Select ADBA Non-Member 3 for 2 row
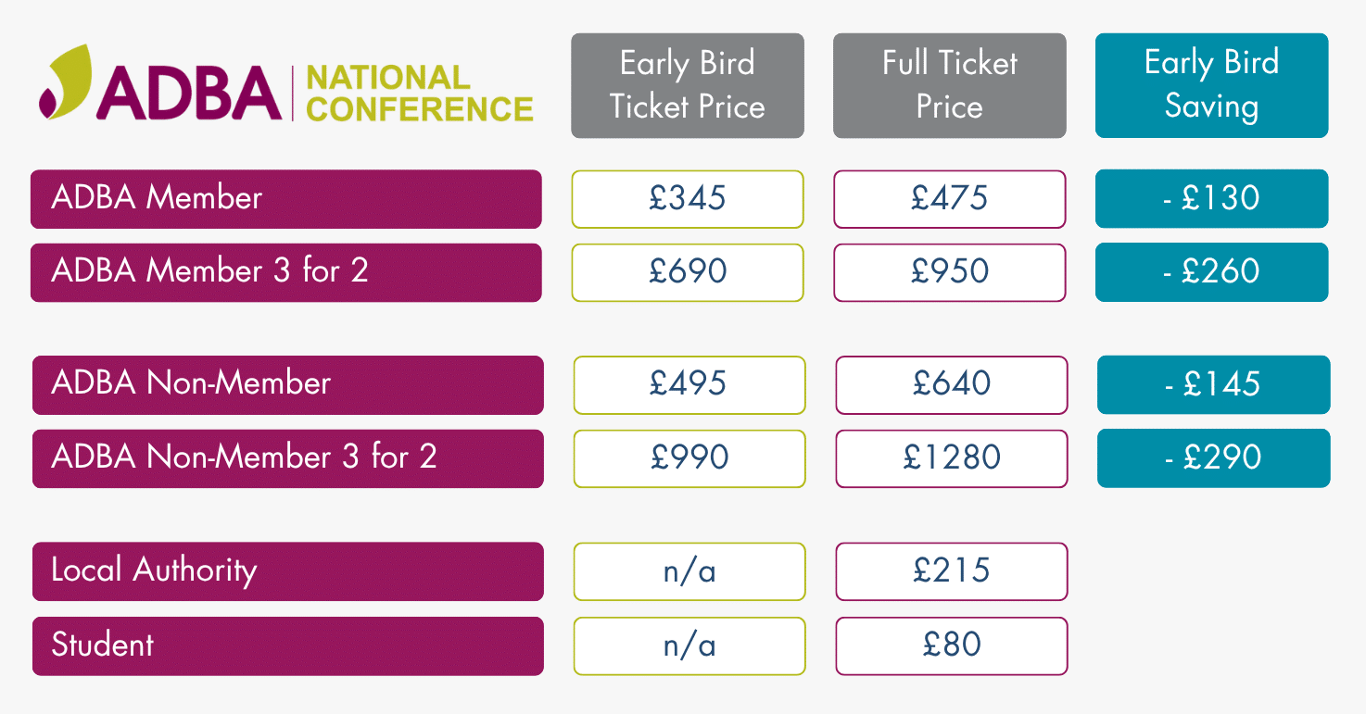Viewport: 1366px width, 714px height. pos(287,458)
